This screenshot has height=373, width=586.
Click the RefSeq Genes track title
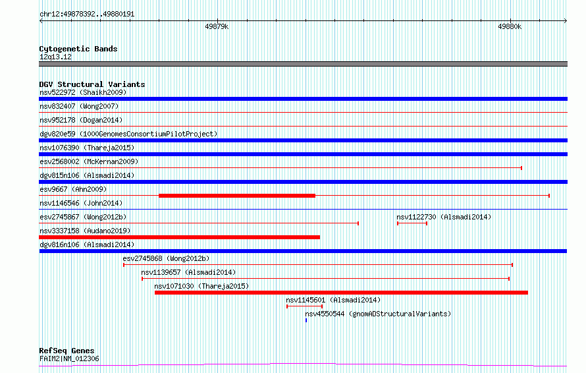click(67, 351)
